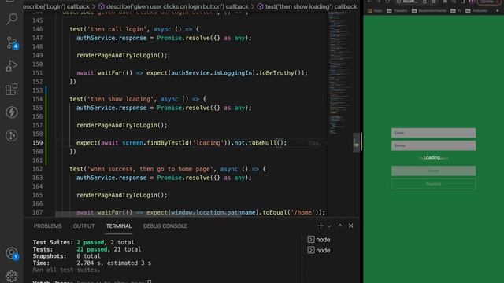This screenshot has width=504, height=283.
Task: Click 'then show loading' test name
Action: click(120, 99)
